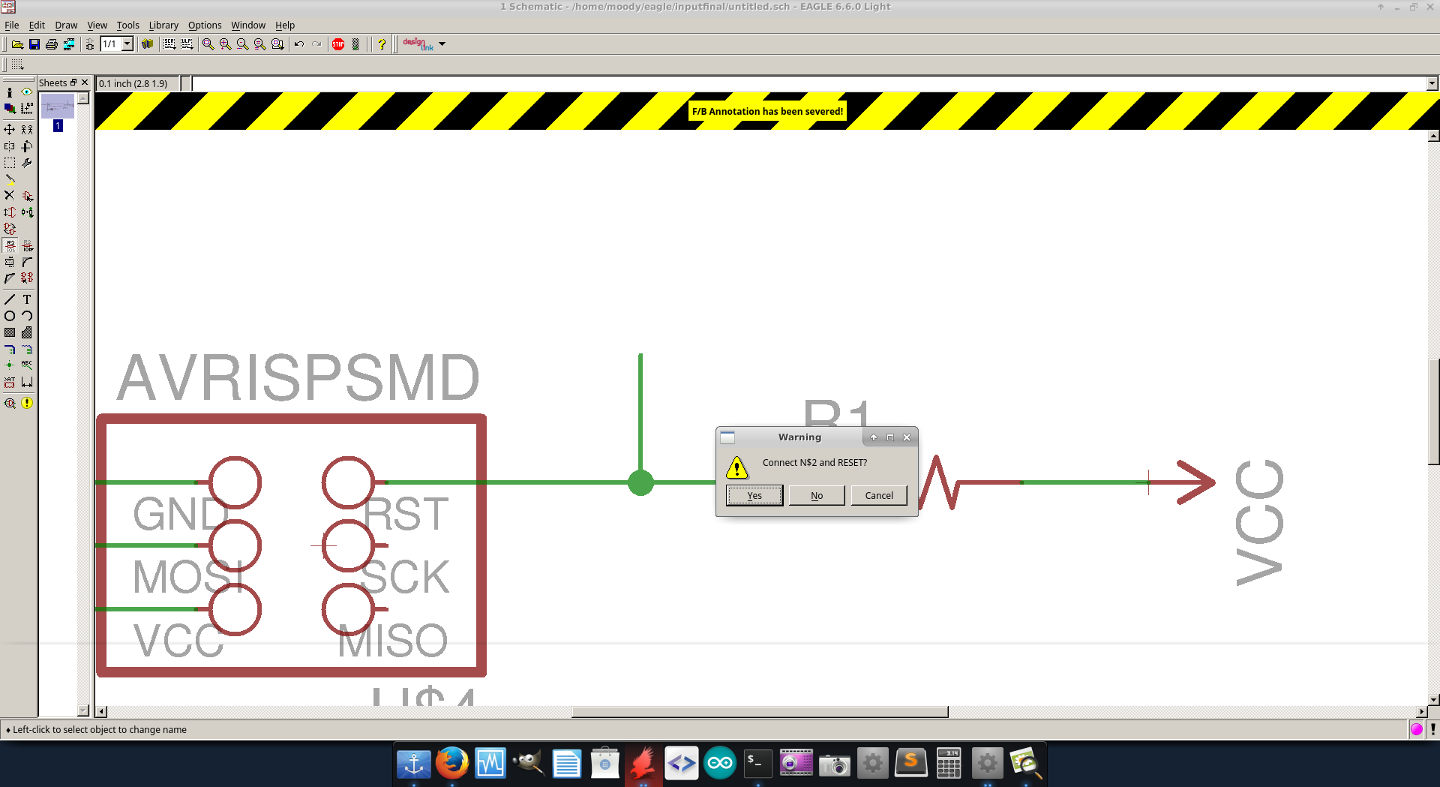Run a ULP with the ULP icon
Image resolution: width=1440 pixels, height=787 pixels.
187,44
